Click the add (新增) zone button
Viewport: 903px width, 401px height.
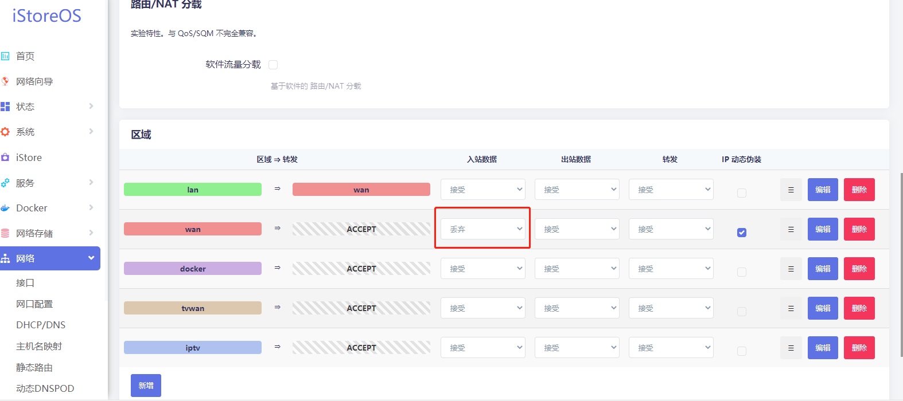(146, 386)
